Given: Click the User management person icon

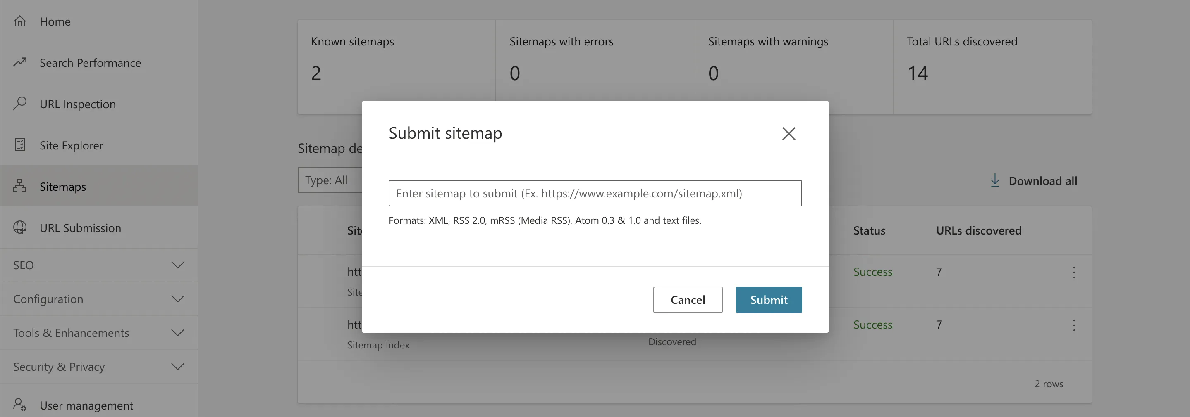Looking at the screenshot, I should tap(19, 405).
